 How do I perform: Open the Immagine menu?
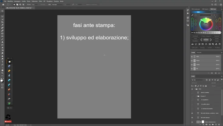pos(17,1)
